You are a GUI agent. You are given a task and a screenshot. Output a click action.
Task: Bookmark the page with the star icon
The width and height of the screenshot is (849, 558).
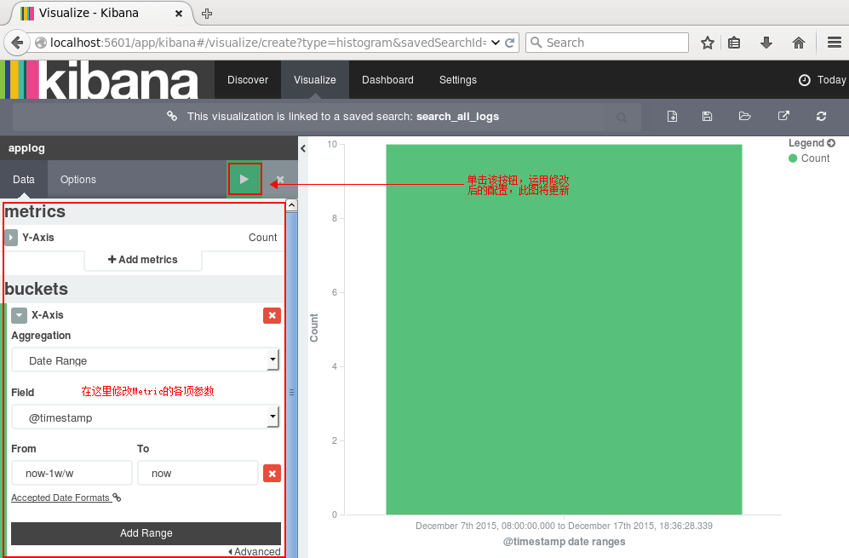tap(708, 42)
